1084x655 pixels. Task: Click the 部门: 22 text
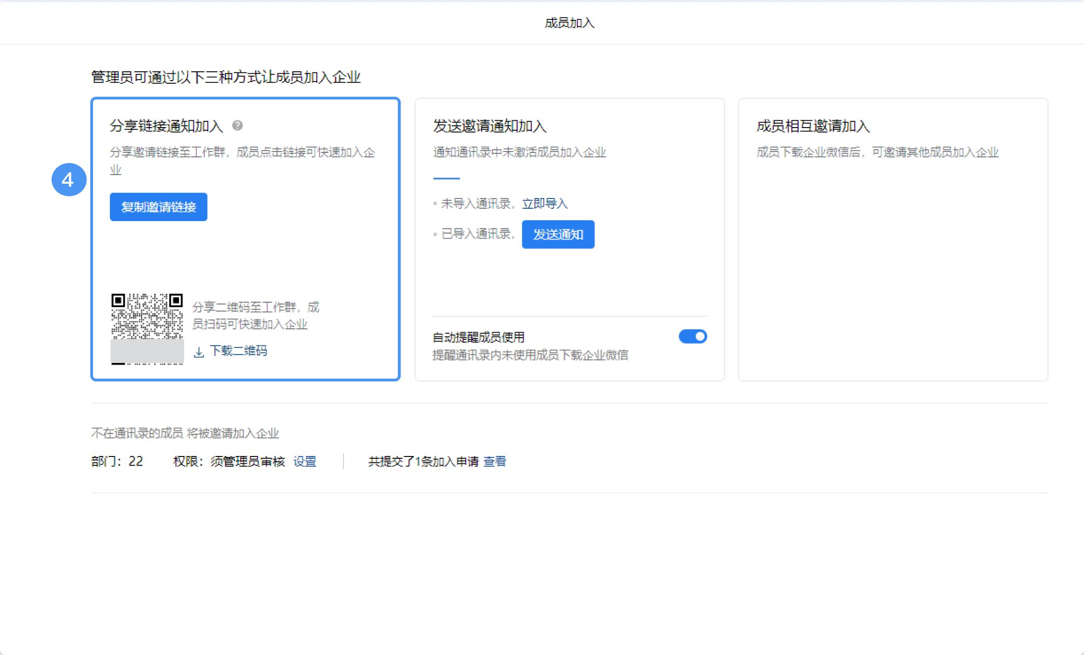point(117,462)
